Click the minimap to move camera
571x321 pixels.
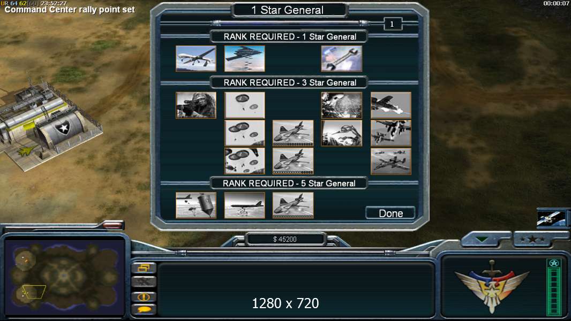(x=64, y=277)
